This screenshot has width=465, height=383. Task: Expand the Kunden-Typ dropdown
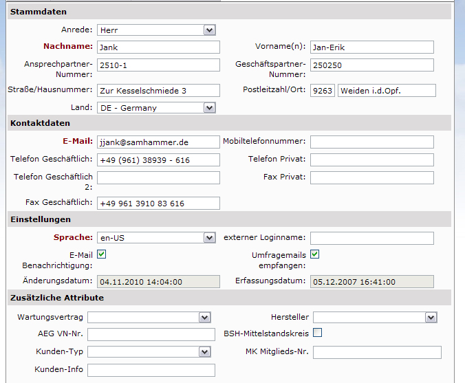pyautogui.click(x=149, y=352)
